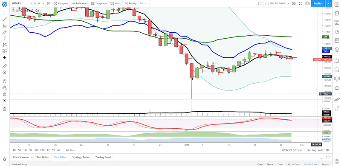This screenshot has width=341, height=166.
Task: Expand the timeframe interval dropdown
Action: (x=43, y=3)
